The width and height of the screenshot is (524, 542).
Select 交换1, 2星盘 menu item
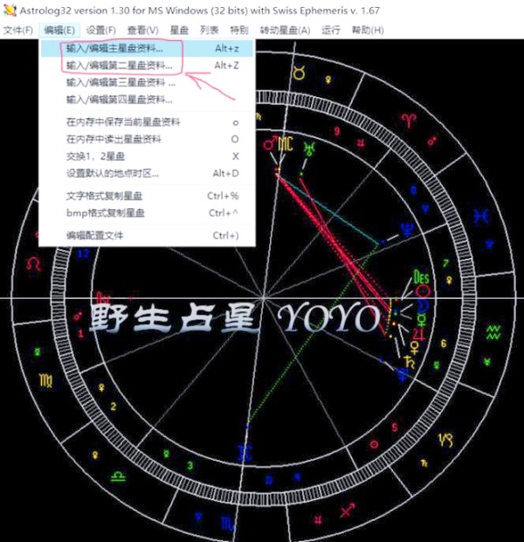pos(147,156)
